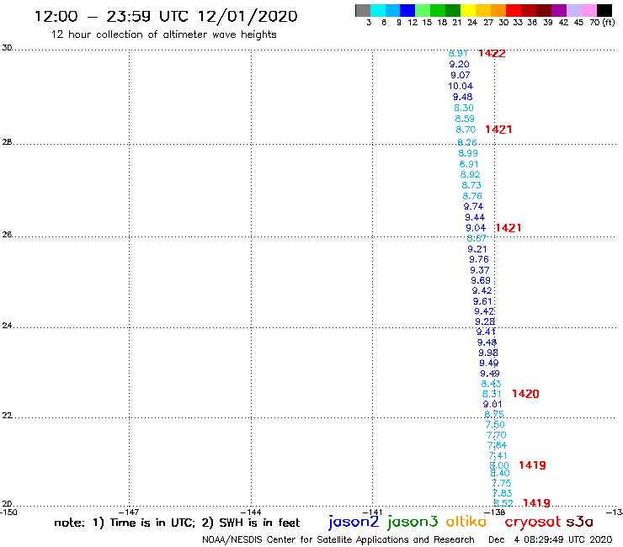Click the NOAA/NESDIS Center credit line
623x547 pixels.
click(338, 540)
